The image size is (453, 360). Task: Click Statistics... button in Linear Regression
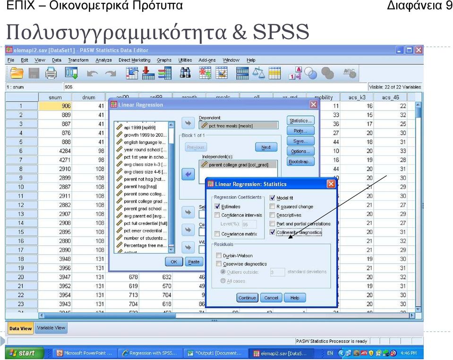(x=300, y=121)
